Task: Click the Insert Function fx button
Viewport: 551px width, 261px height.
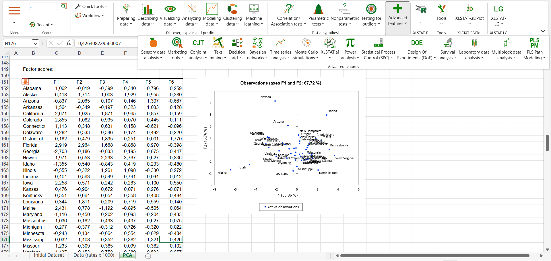Action: click(x=68, y=43)
